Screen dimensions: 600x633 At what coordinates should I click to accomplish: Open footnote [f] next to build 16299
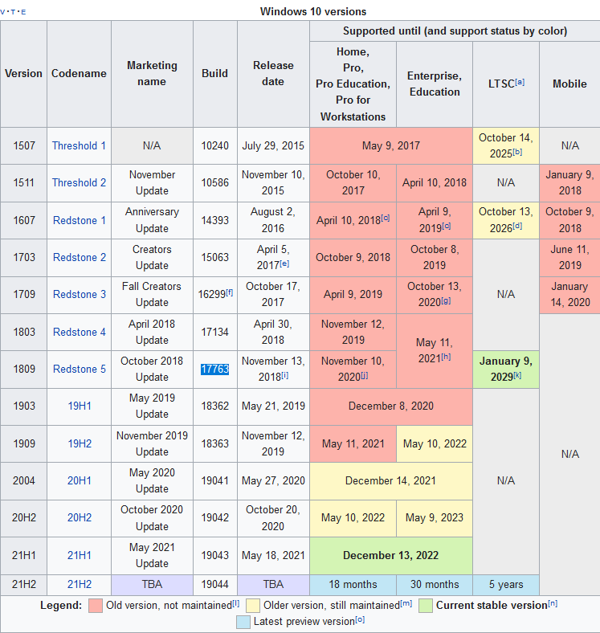click(229, 292)
